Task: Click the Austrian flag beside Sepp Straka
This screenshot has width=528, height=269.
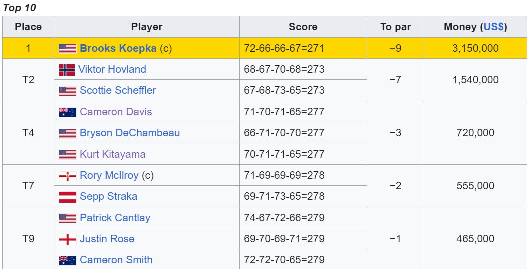Action: tap(68, 197)
